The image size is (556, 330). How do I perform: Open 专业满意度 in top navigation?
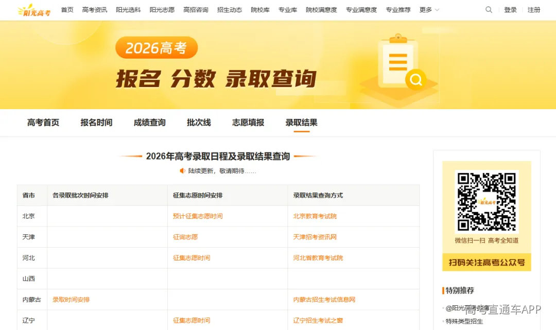361,10
